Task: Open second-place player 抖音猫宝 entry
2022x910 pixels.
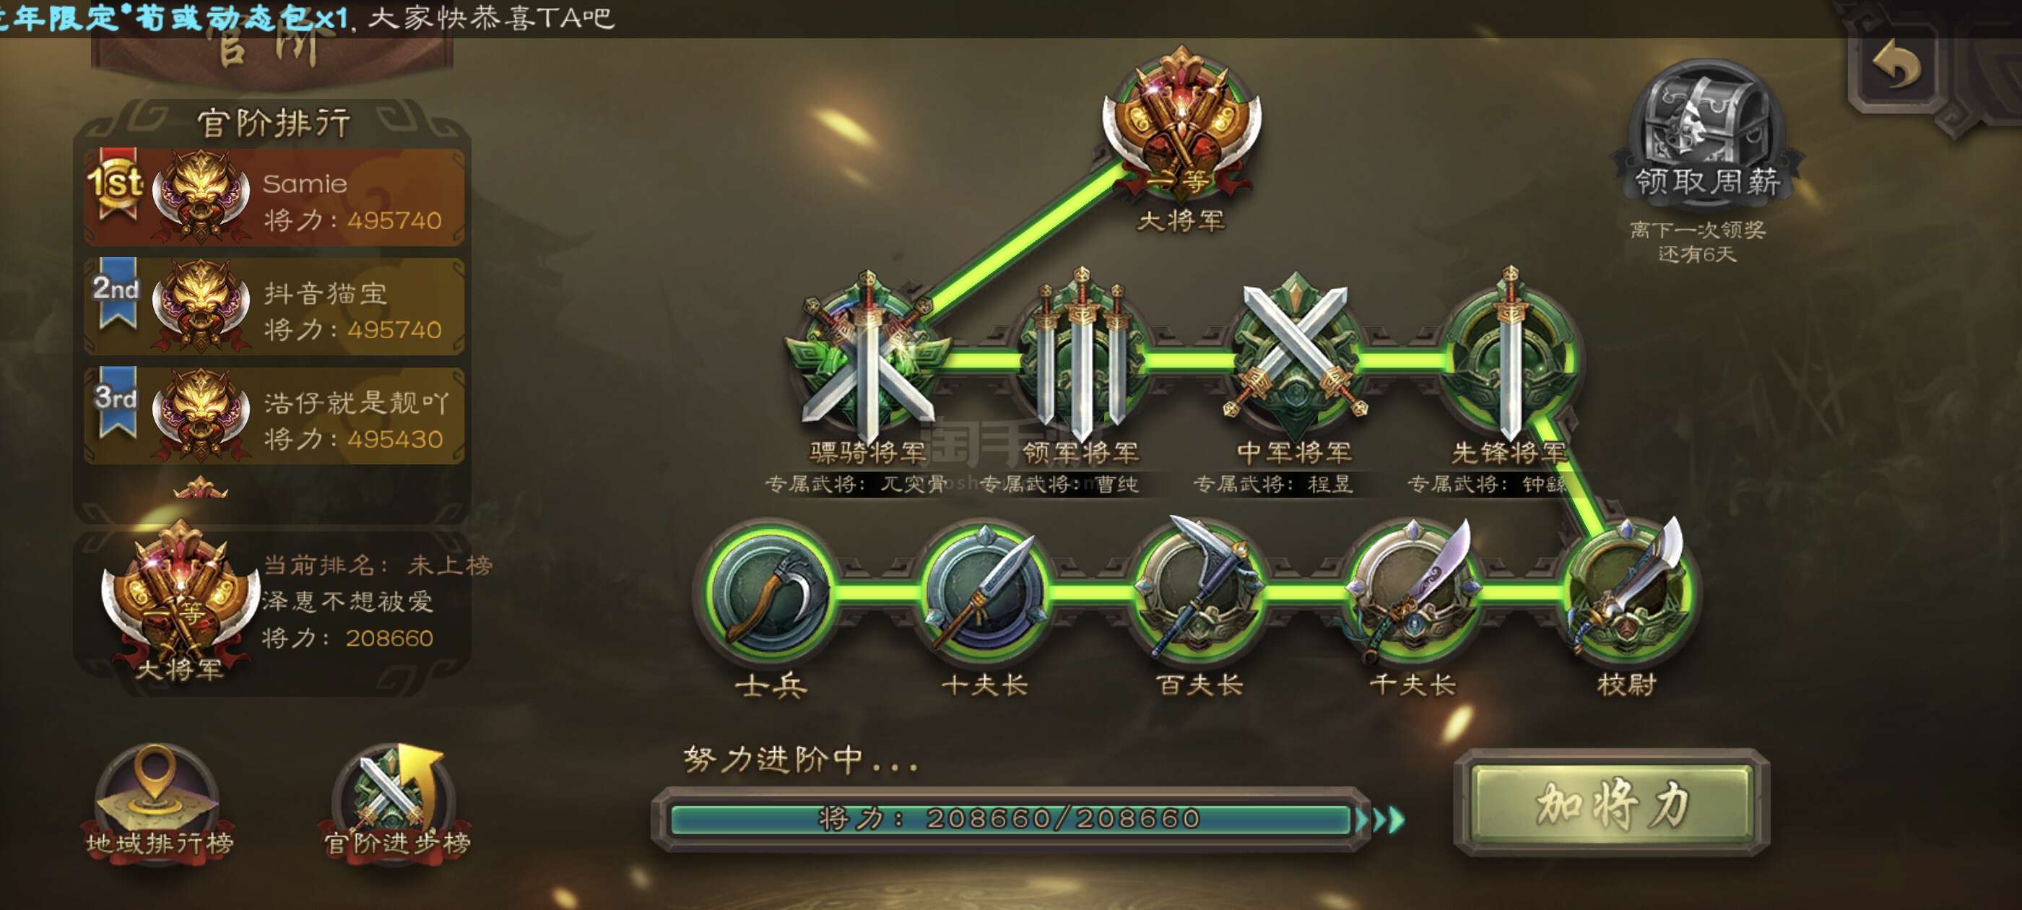Action: coord(274,306)
